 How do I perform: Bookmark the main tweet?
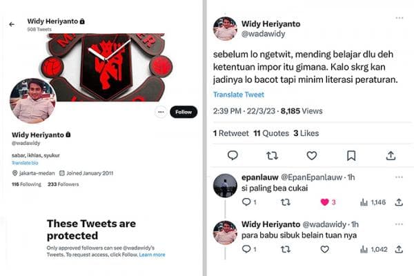point(351,156)
